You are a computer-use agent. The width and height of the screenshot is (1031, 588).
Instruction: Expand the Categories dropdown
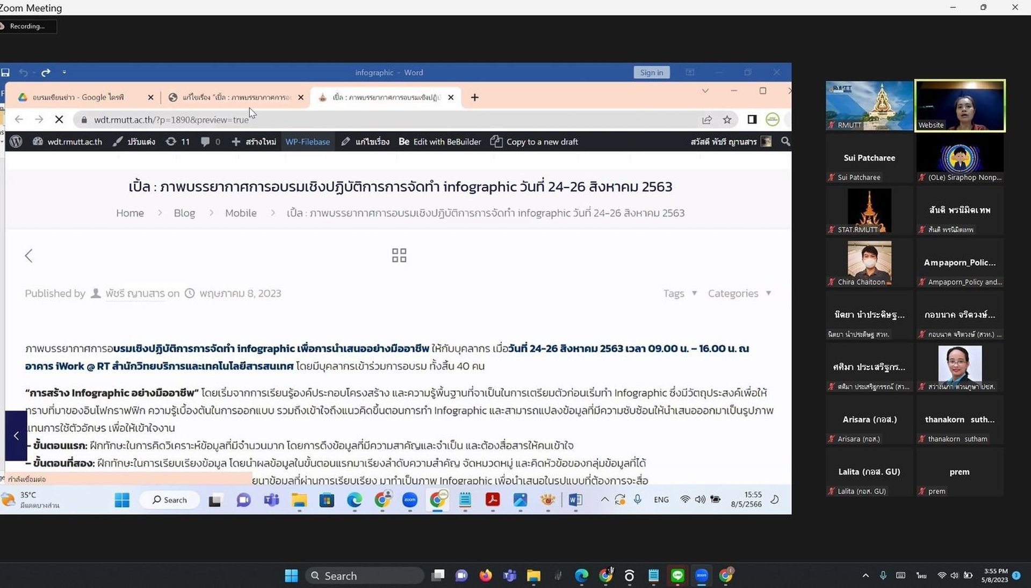pos(740,293)
